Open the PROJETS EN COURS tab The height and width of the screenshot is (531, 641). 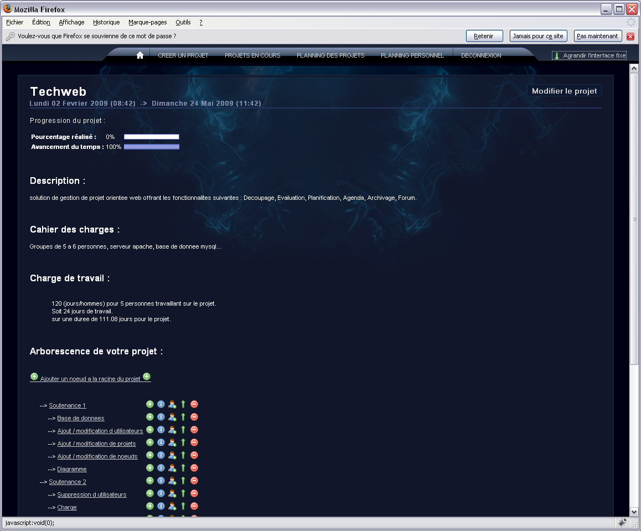click(252, 55)
